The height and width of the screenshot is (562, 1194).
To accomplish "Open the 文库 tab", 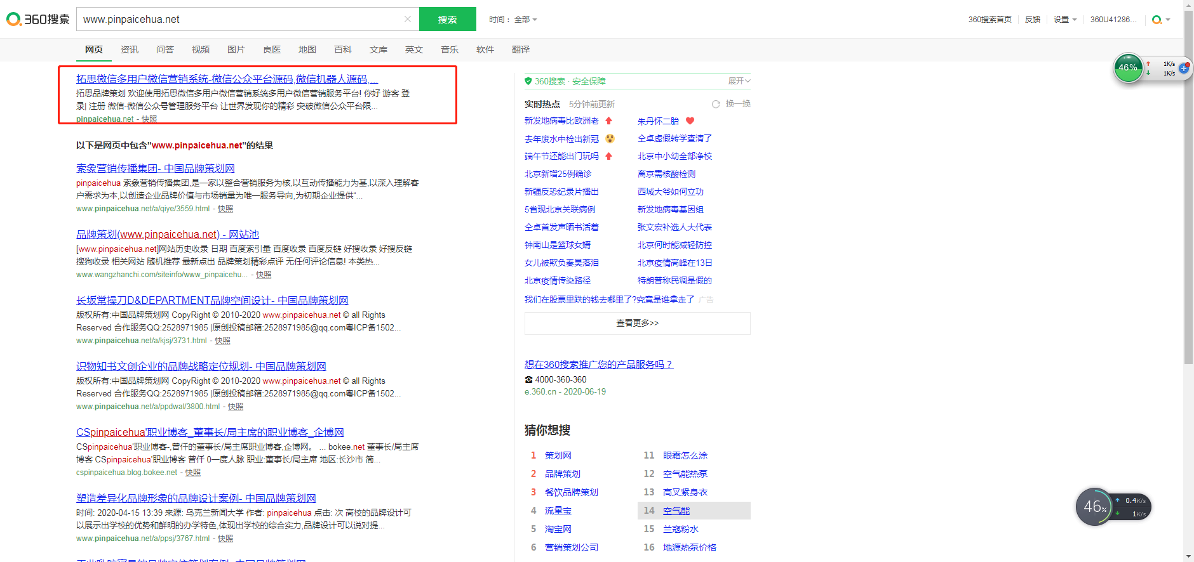I will tap(379, 49).
